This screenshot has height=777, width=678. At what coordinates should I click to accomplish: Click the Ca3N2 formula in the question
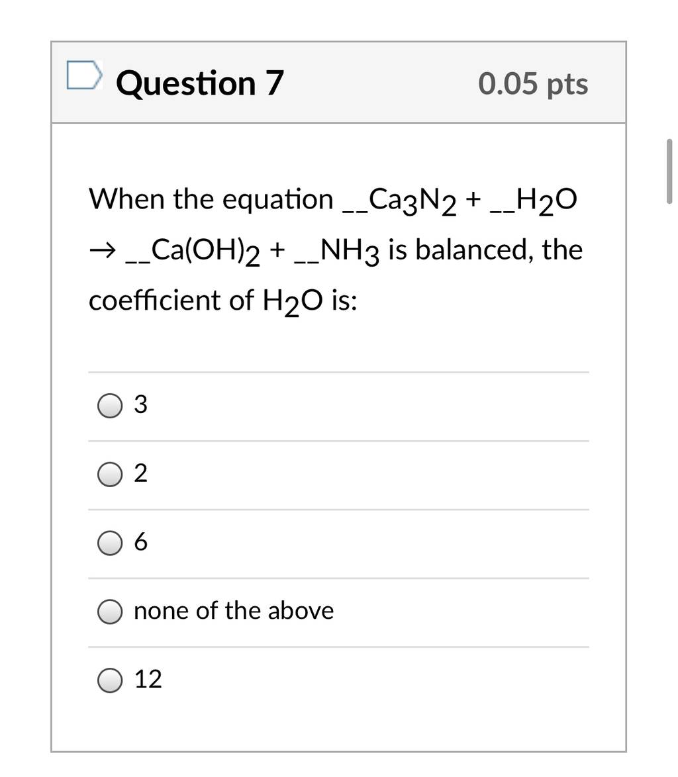click(412, 201)
